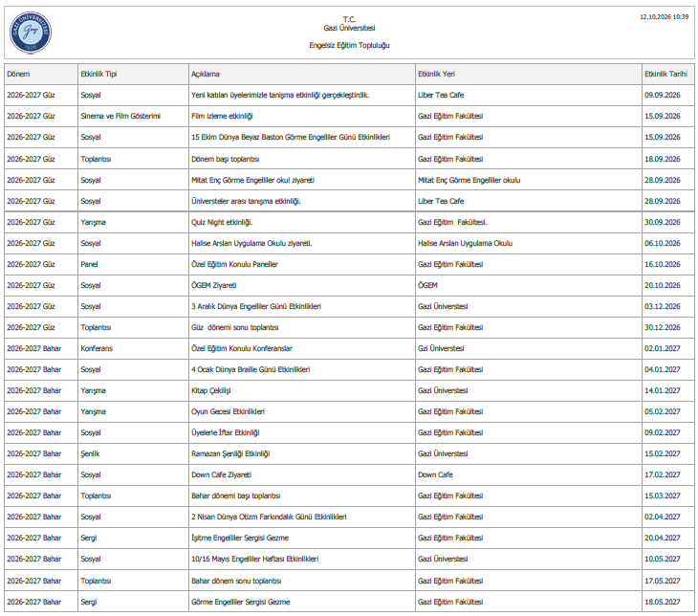Click the timestamp 12.10.2026 10:39
698x616 pixels.
665,17
